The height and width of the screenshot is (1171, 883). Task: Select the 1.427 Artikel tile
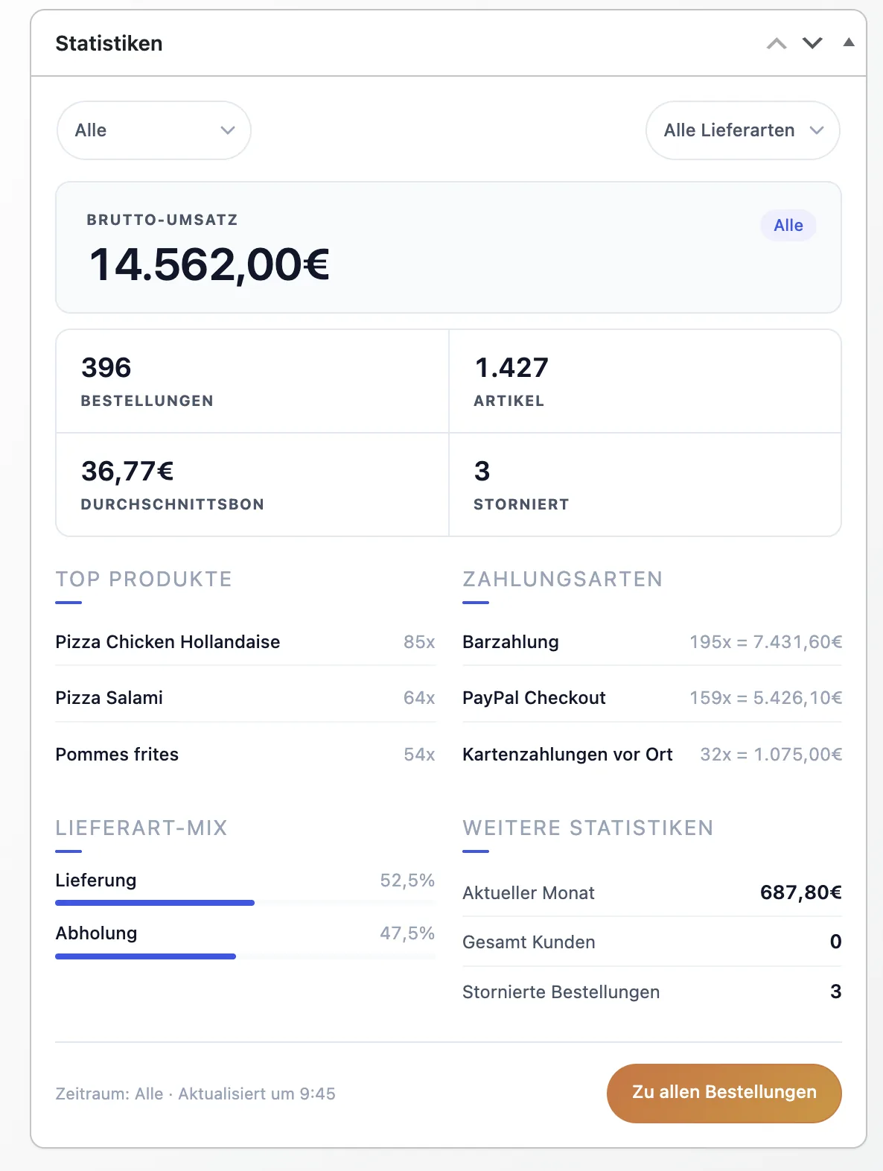[645, 381]
